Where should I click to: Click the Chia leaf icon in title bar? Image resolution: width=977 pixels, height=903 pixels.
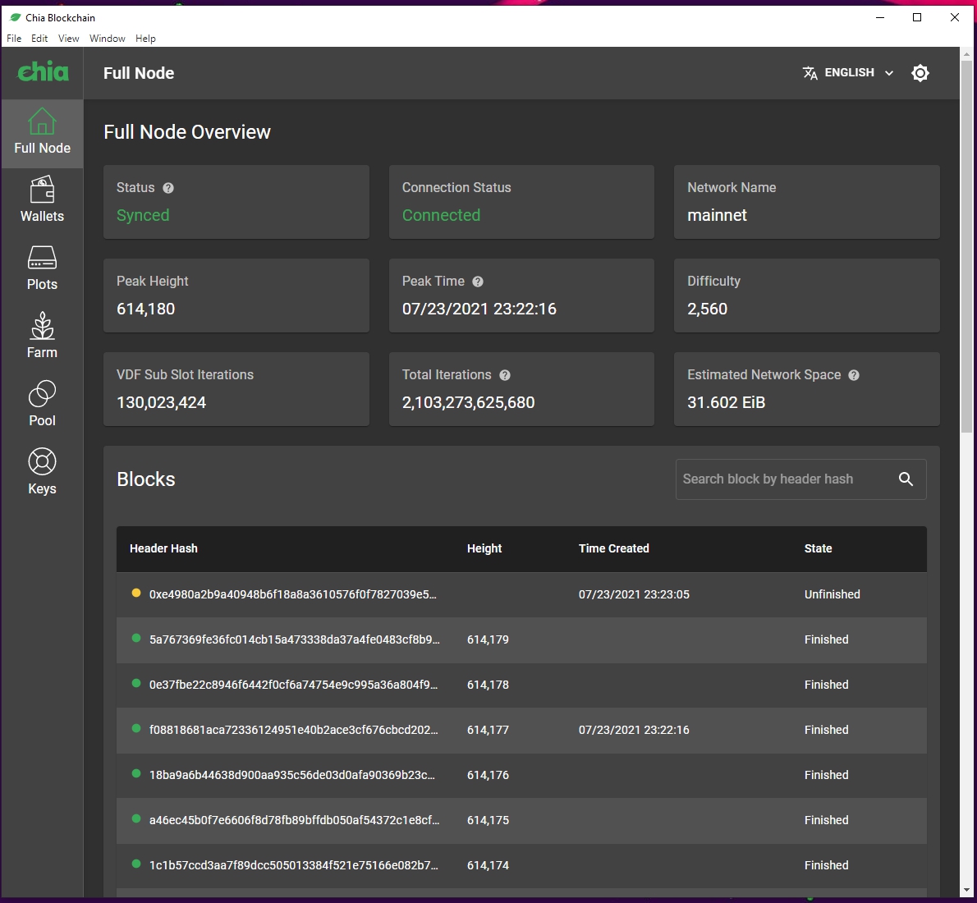pyautogui.click(x=15, y=17)
